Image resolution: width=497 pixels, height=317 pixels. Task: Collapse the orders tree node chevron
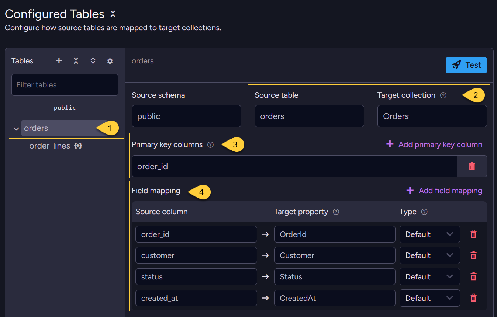(16, 129)
